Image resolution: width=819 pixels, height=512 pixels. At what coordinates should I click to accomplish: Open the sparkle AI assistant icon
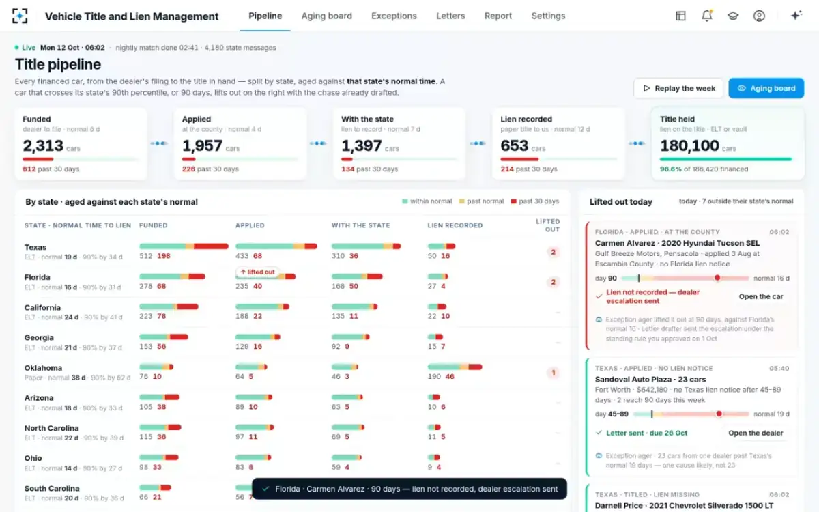[796, 16]
